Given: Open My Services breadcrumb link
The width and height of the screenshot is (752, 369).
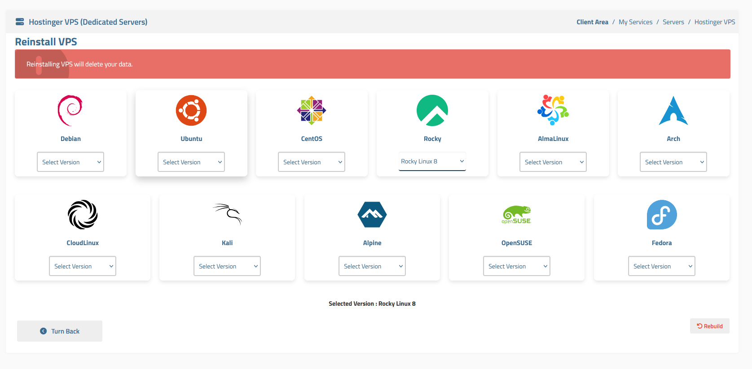Looking at the screenshot, I should pyautogui.click(x=635, y=22).
